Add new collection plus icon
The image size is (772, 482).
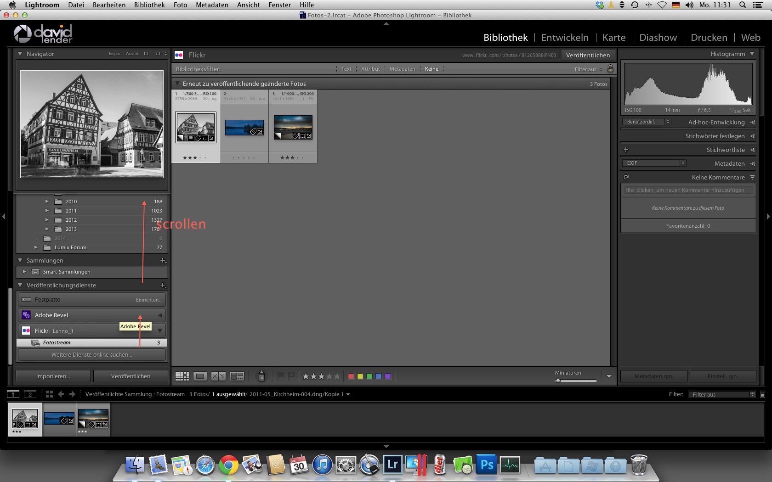pyautogui.click(x=163, y=260)
